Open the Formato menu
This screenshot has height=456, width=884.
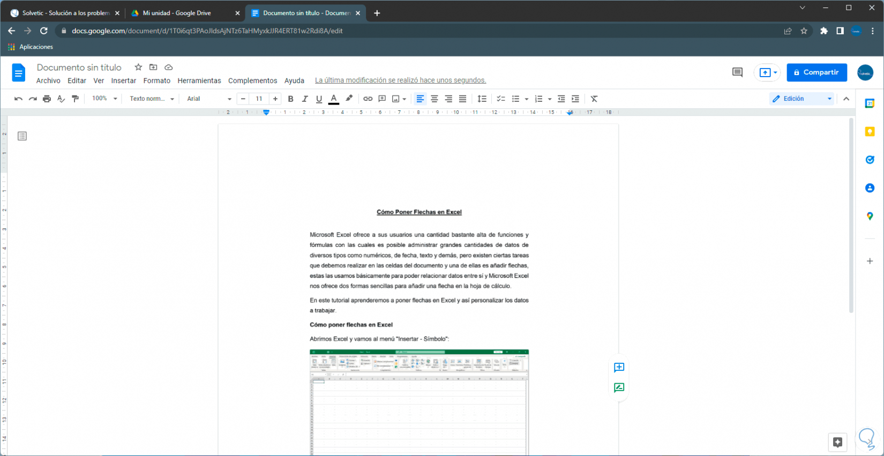(x=157, y=80)
